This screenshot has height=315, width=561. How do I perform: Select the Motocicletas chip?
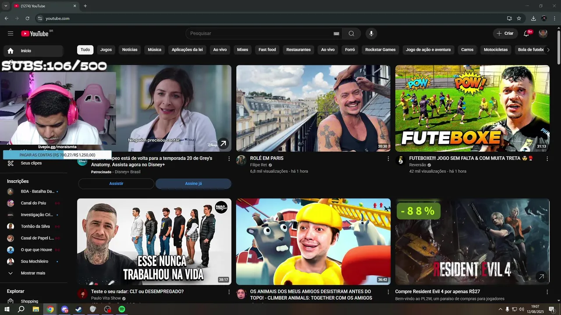click(x=496, y=49)
